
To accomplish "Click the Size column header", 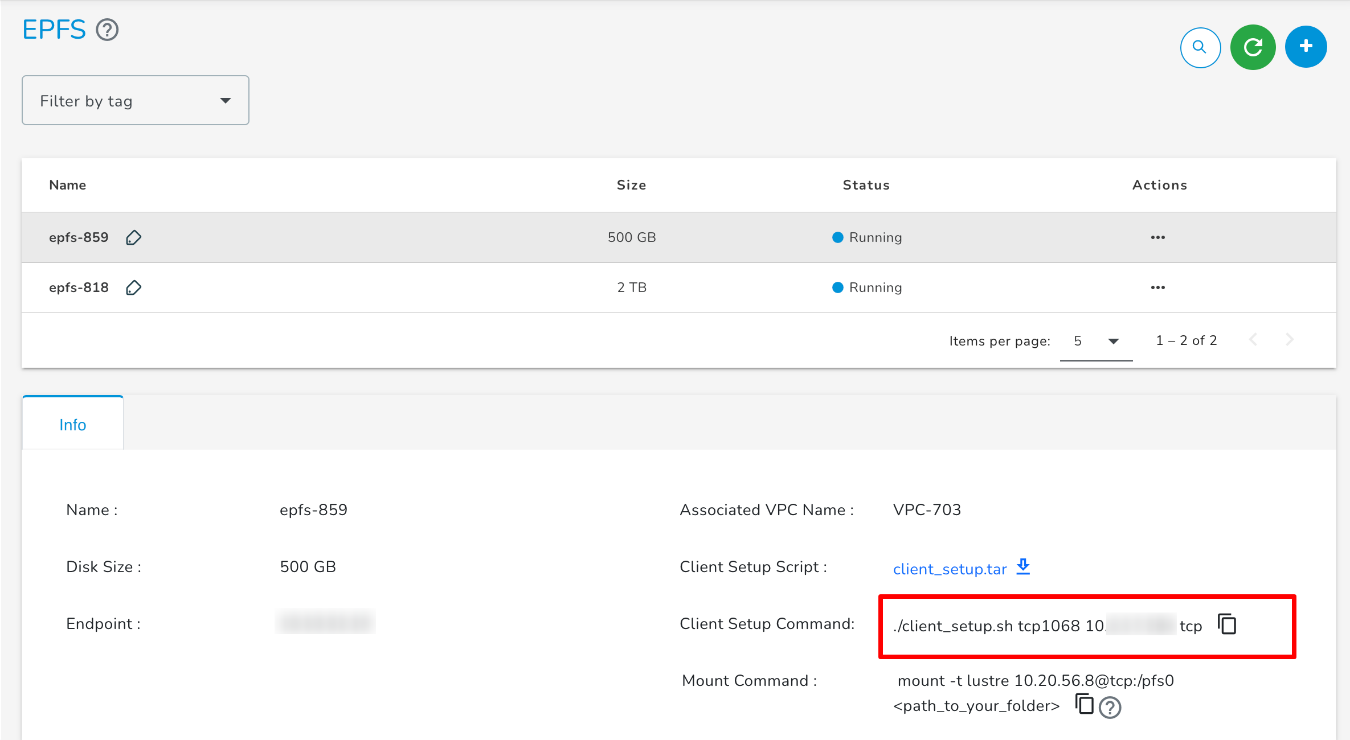I will [632, 185].
